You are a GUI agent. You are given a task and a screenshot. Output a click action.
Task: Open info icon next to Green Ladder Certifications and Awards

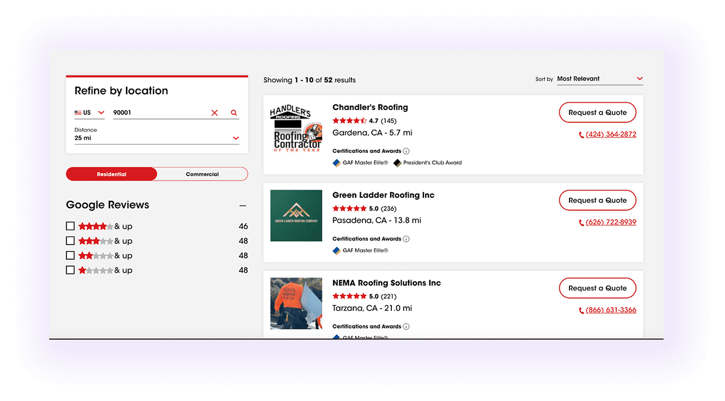(406, 239)
